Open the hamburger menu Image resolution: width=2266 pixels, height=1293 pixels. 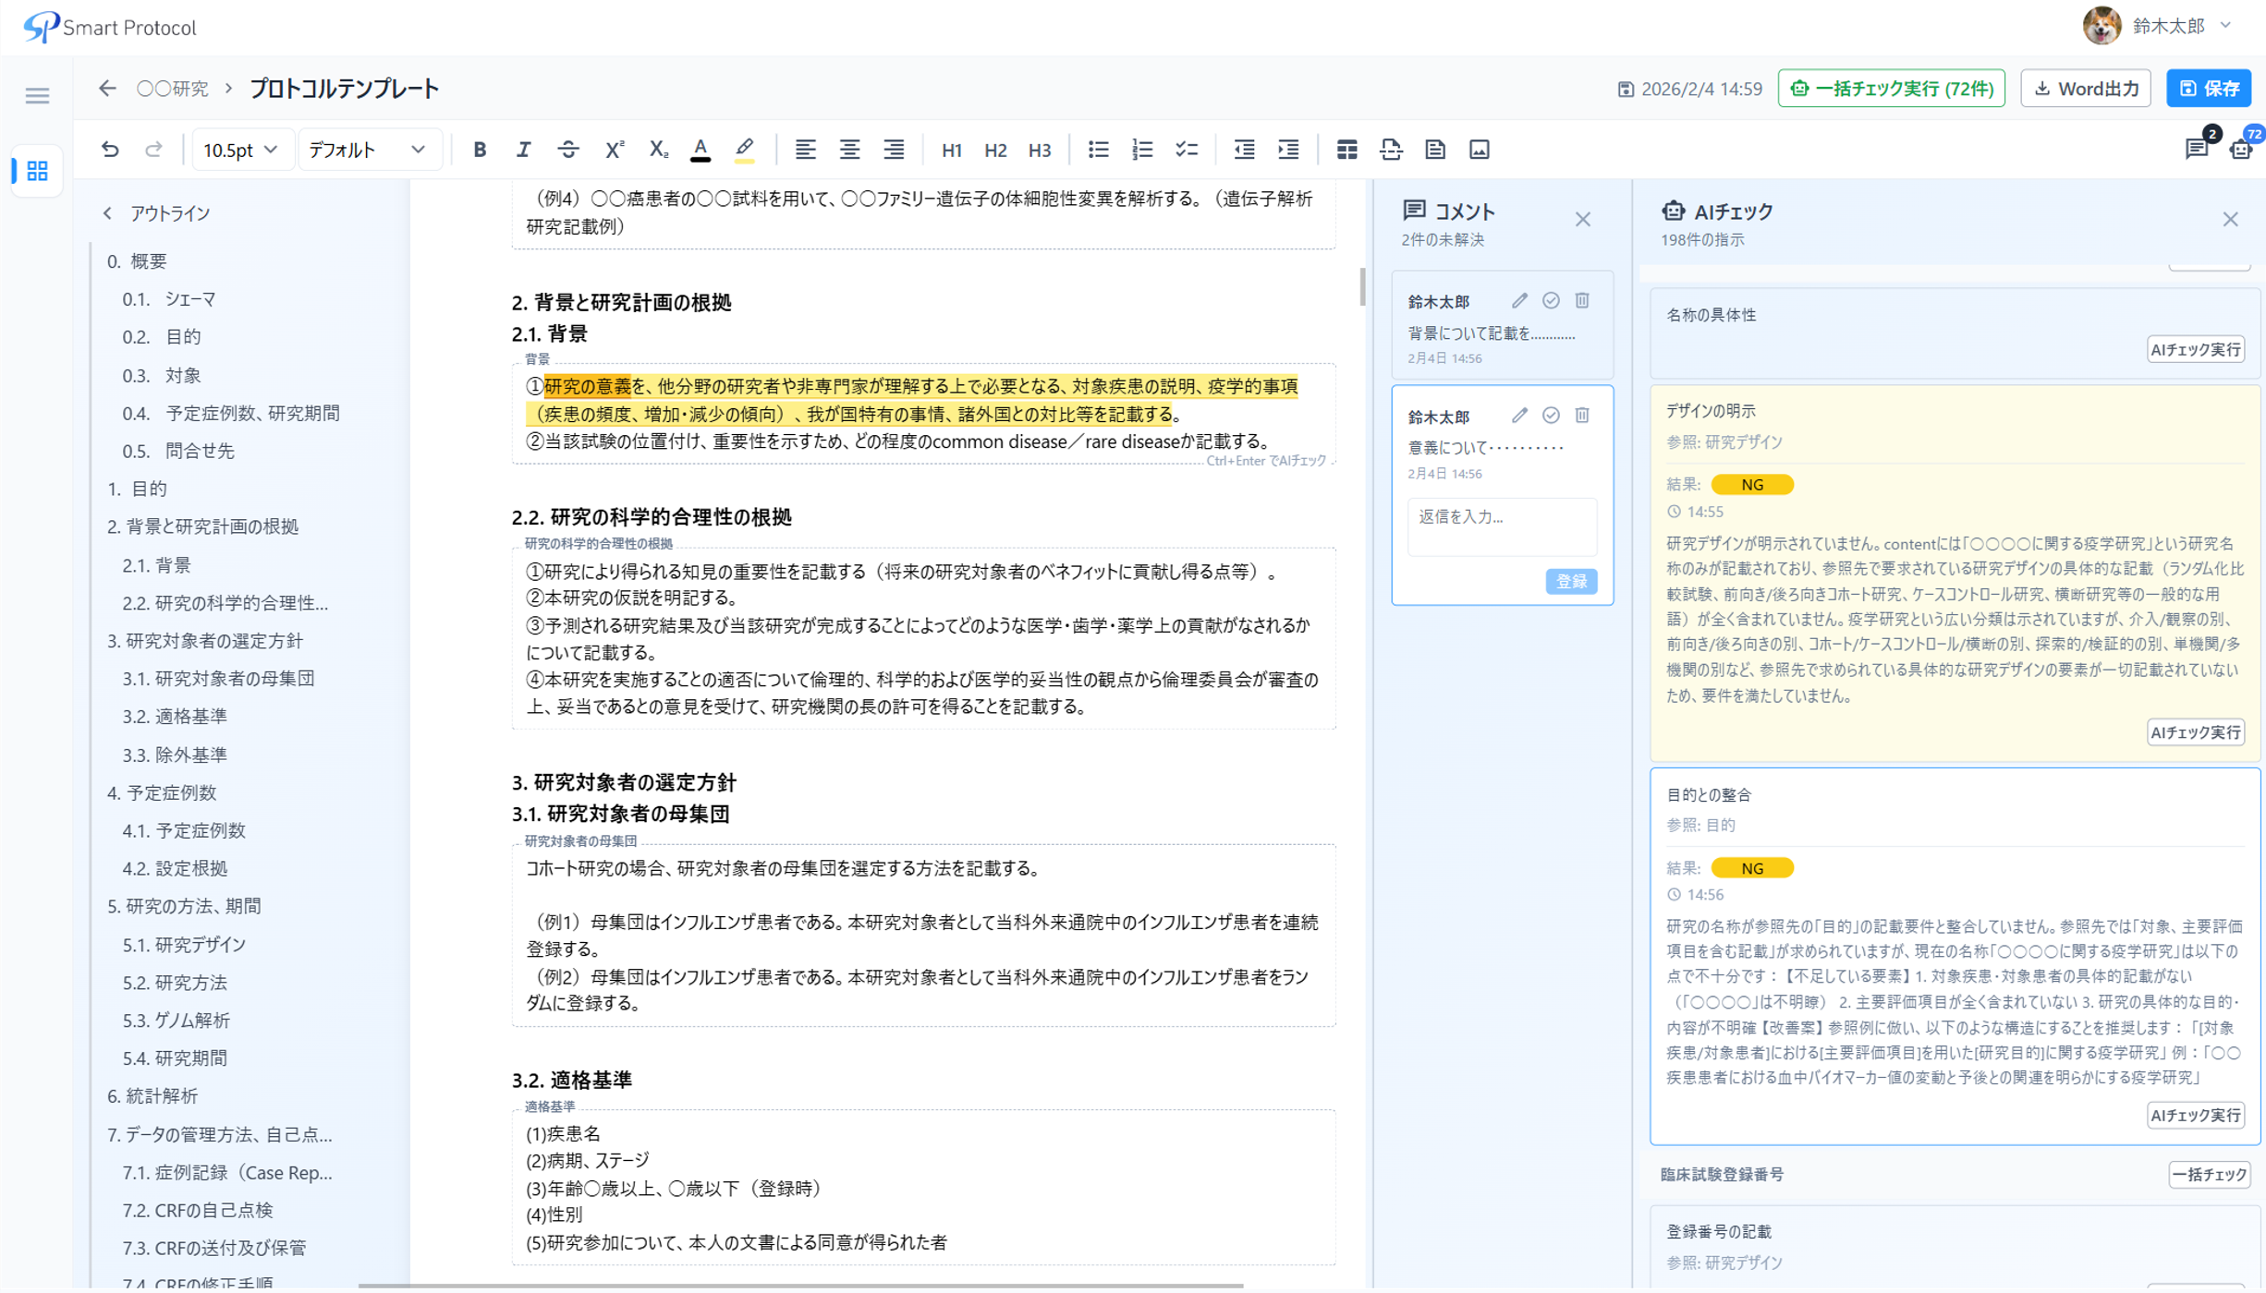tap(37, 96)
